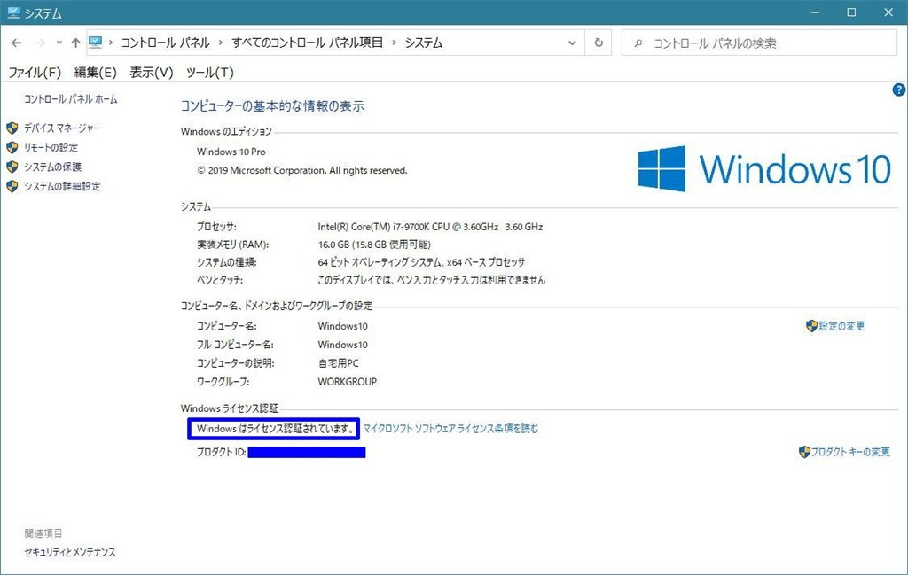Image resolution: width=908 pixels, height=575 pixels.
Task: Click shield icon beside システムの詳細設定
Action: tap(12, 186)
